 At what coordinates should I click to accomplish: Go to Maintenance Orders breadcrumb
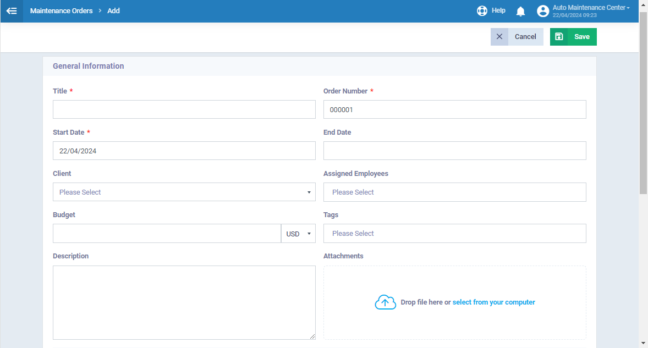point(61,11)
